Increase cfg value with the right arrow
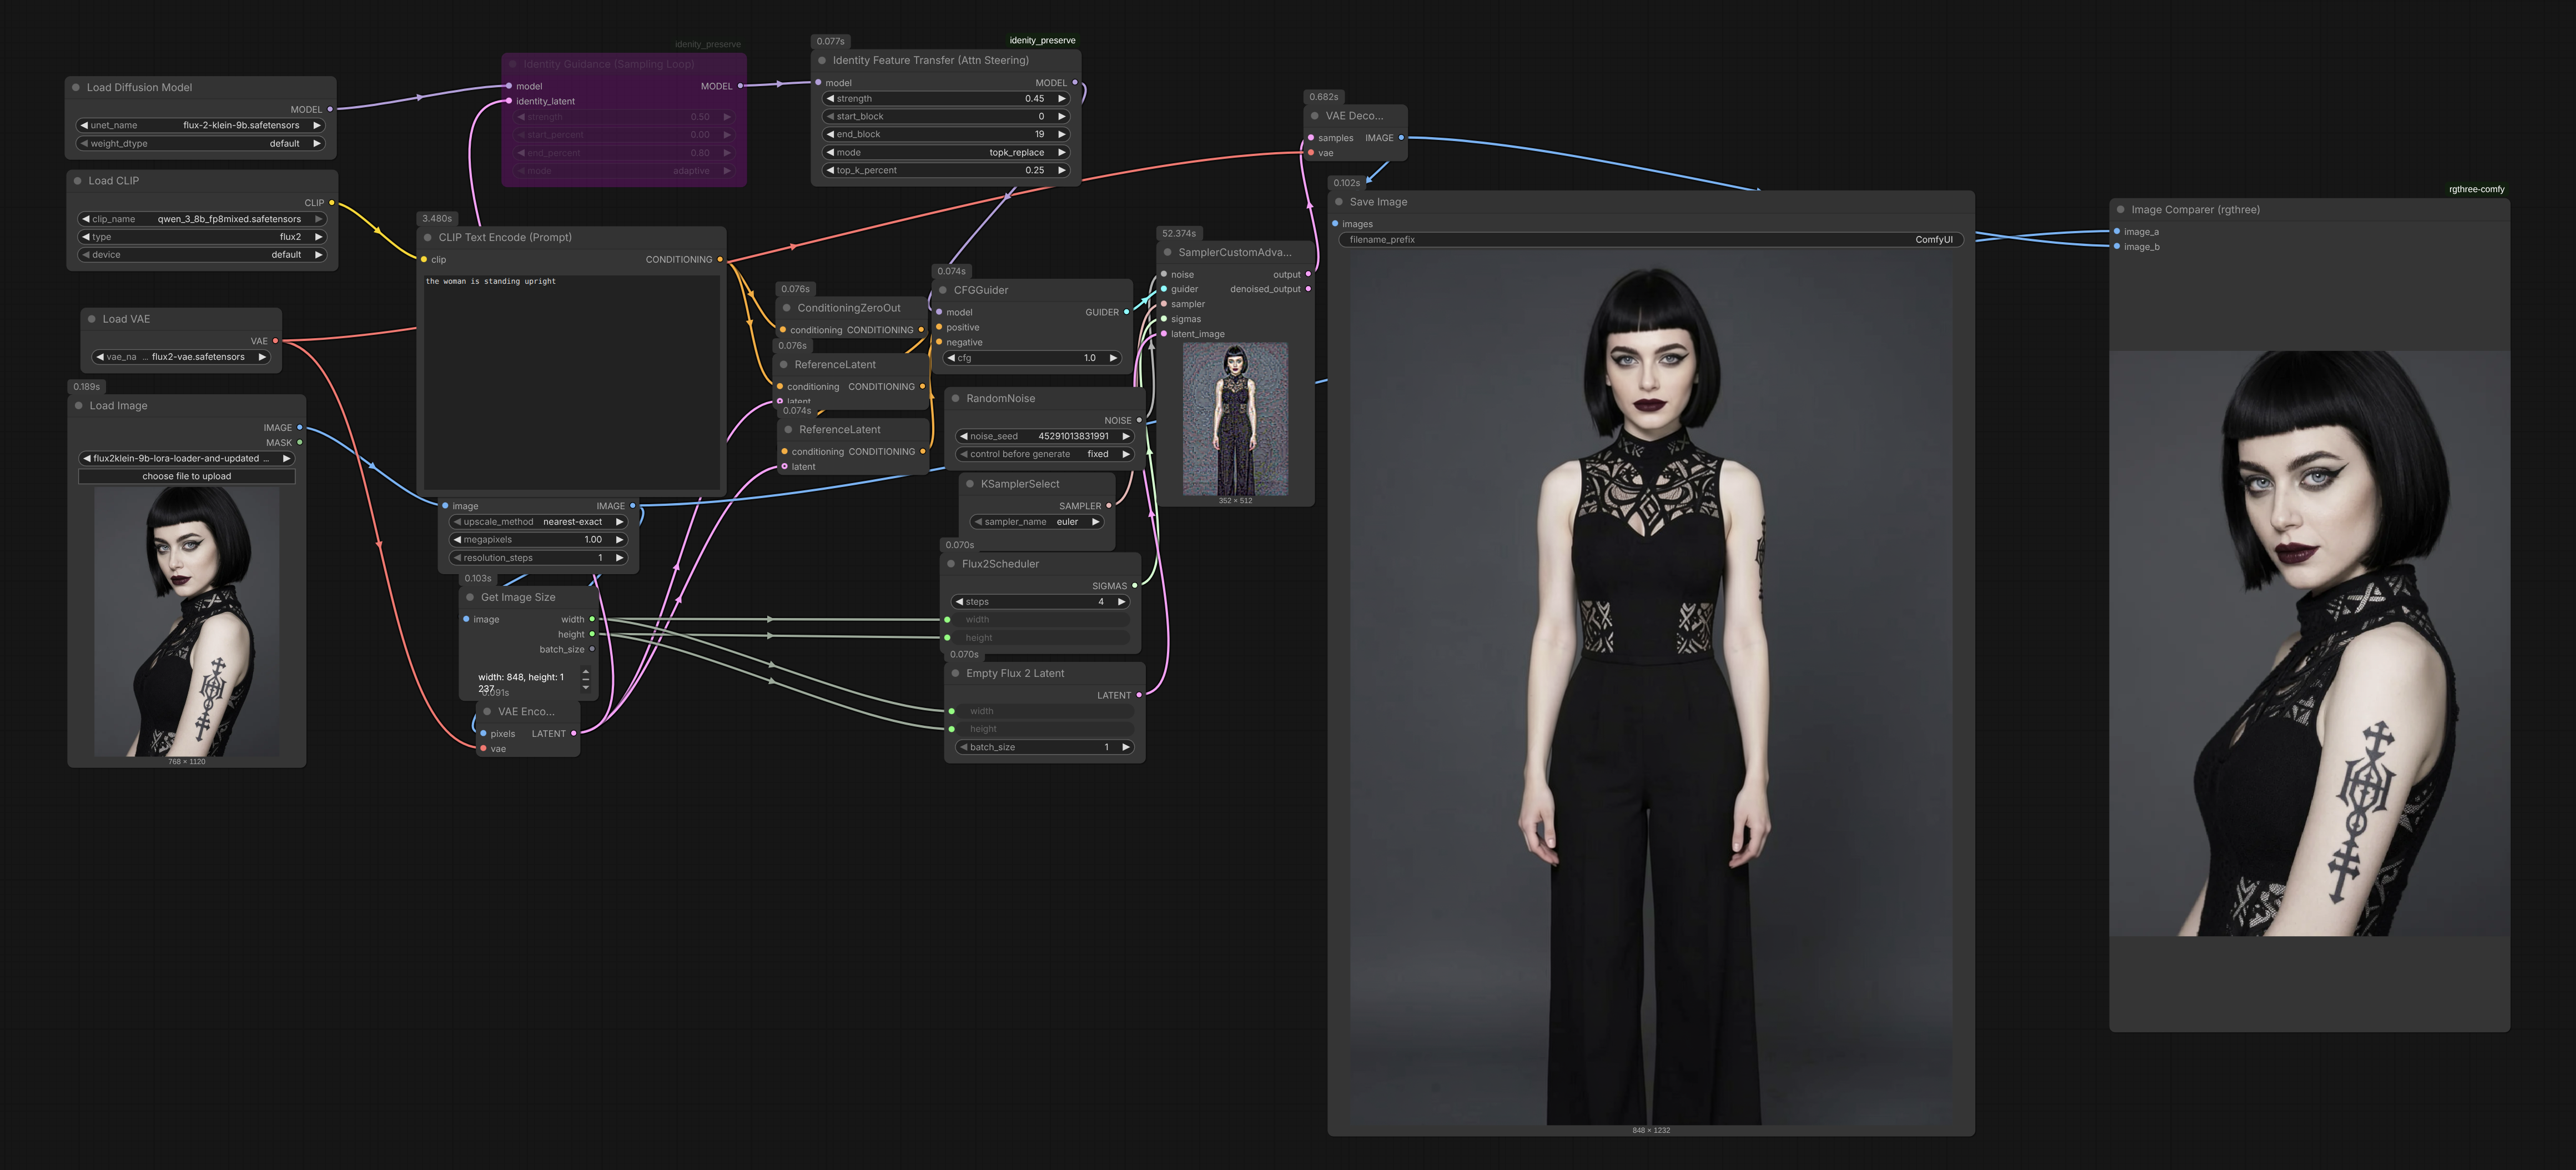 click(1113, 358)
